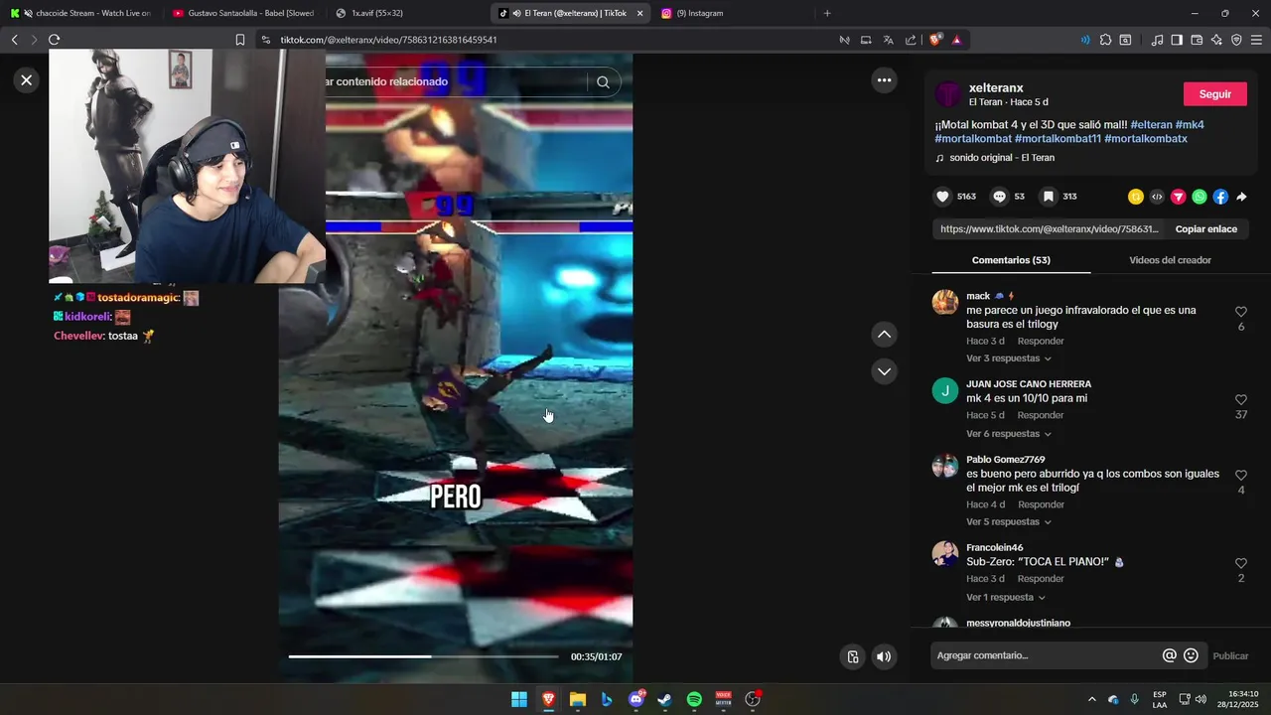Switch to the Gustavo Santaolalla - Babel tab
Screen dimensions: 1271x715
242,13
